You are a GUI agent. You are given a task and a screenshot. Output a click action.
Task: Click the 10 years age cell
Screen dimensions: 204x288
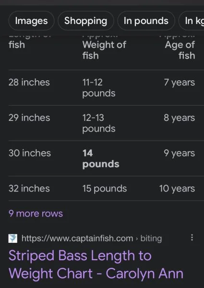point(177,189)
